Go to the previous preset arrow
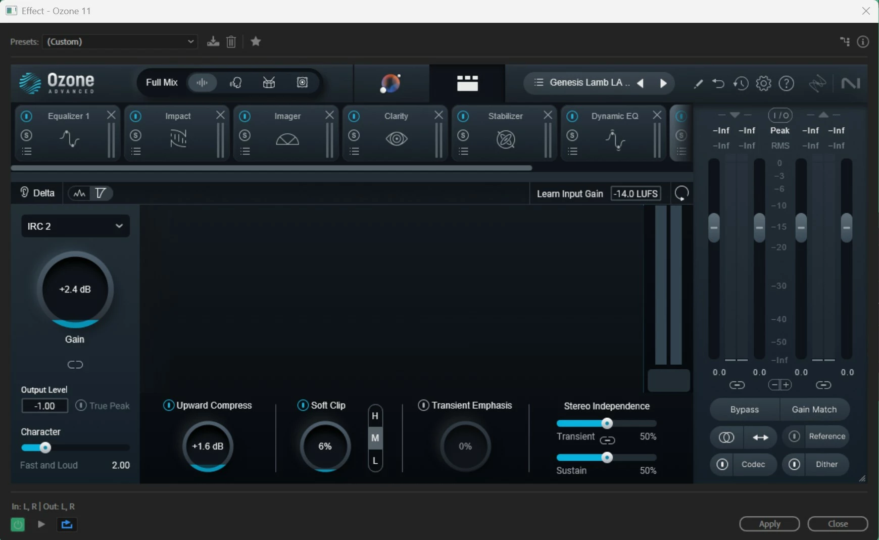 (x=641, y=83)
